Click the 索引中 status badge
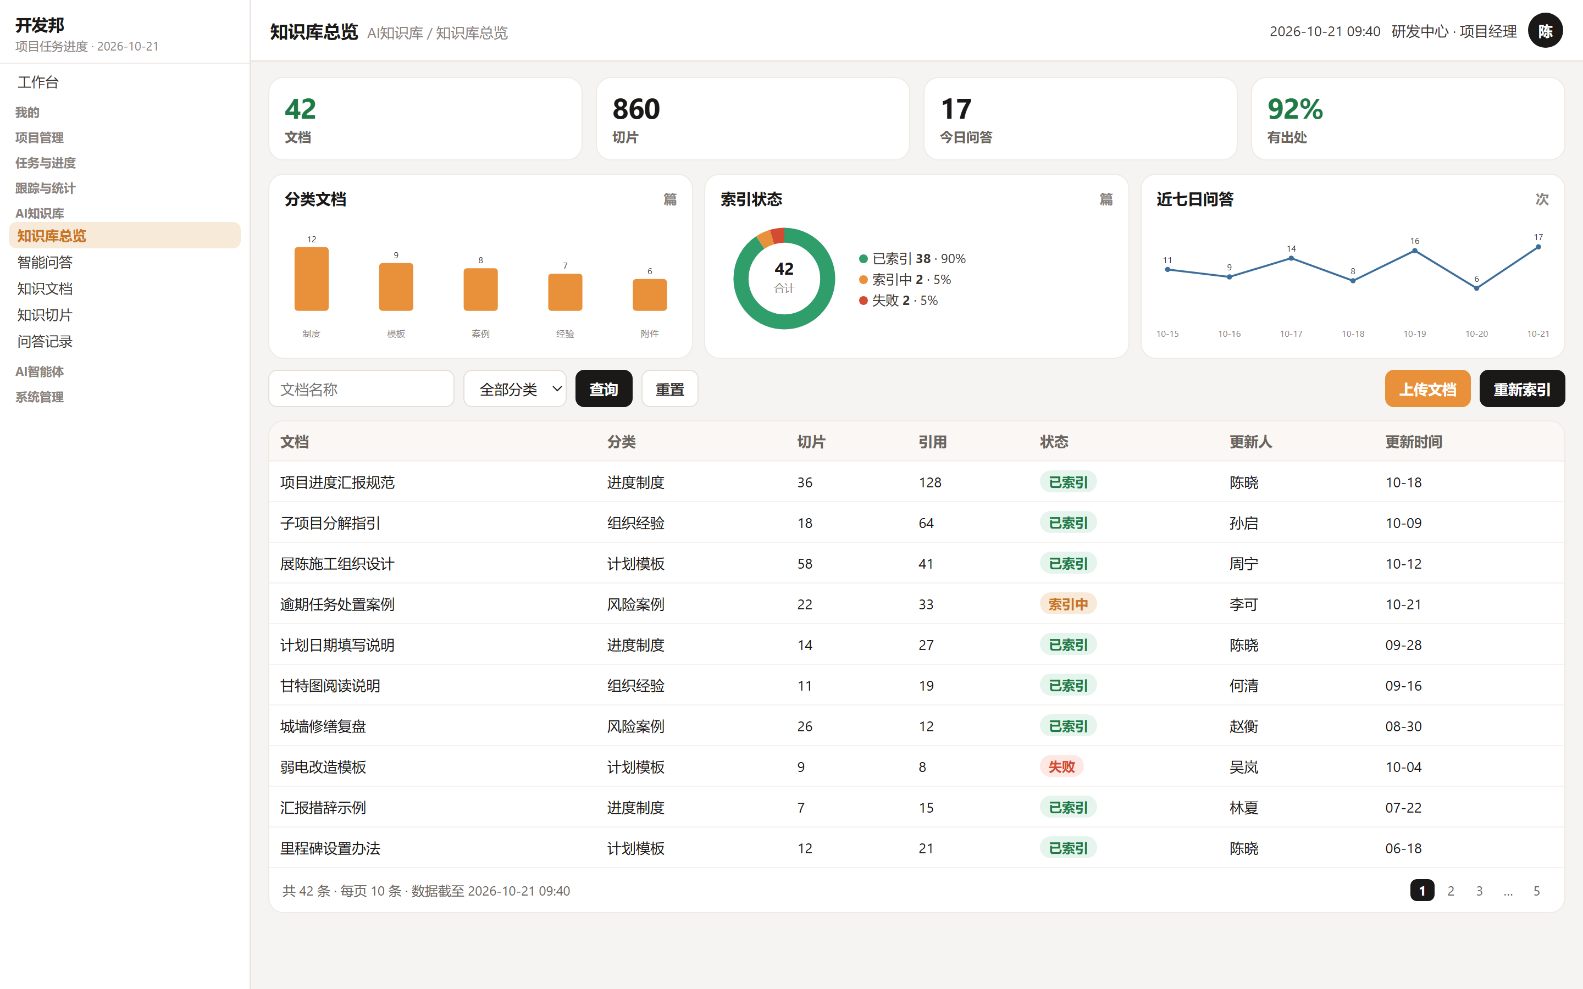Viewport: 1583px width, 989px height. (x=1068, y=604)
